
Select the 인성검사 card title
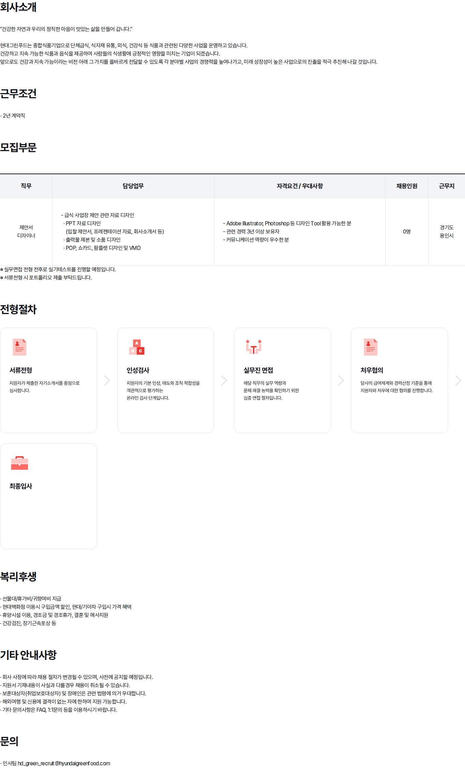pyautogui.click(x=138, y=370)
